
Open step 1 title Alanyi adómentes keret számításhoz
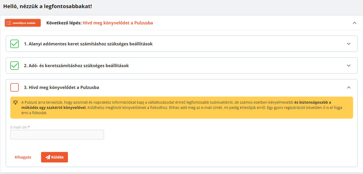click(x=88, y=44)
